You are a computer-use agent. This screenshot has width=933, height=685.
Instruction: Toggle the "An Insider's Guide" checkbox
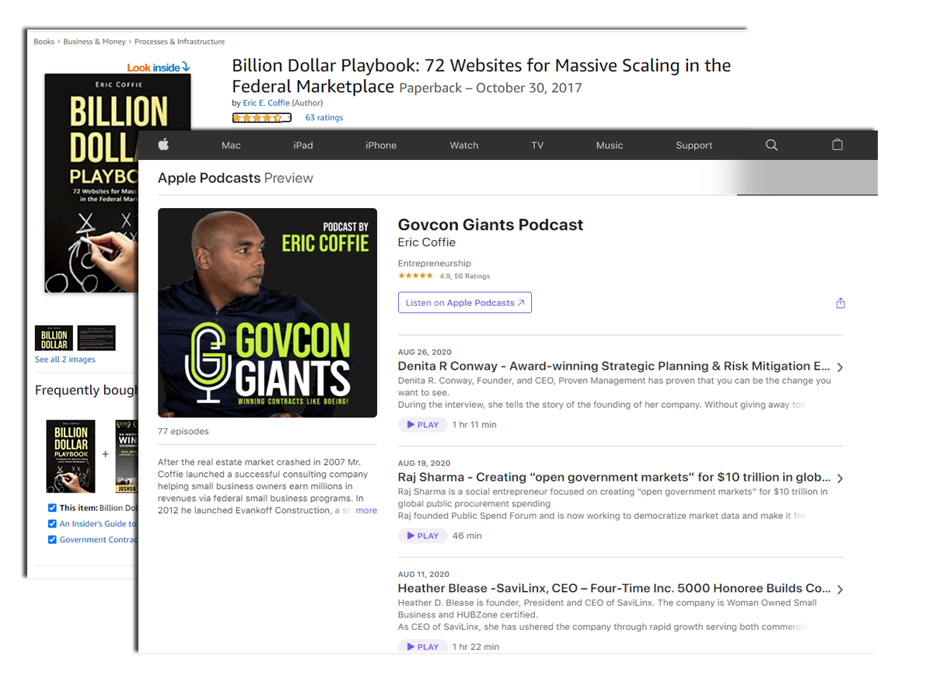coord(52,524)
